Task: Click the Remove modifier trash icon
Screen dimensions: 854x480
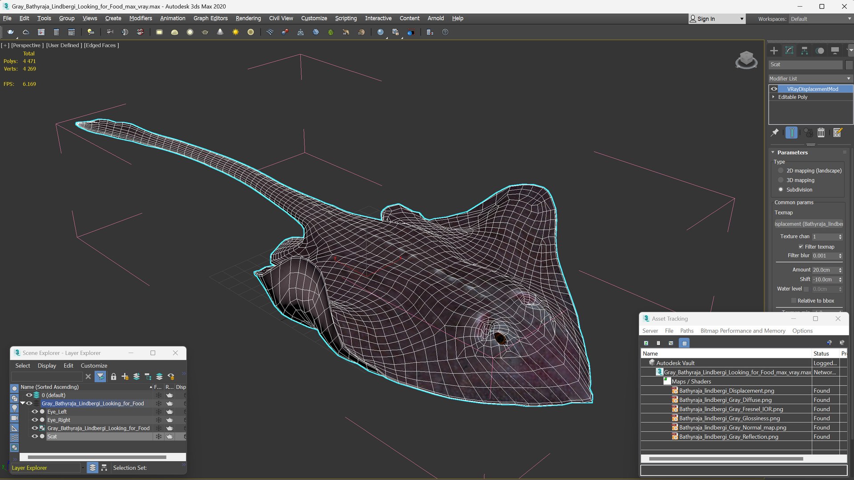Action: [x=821, y=132]
